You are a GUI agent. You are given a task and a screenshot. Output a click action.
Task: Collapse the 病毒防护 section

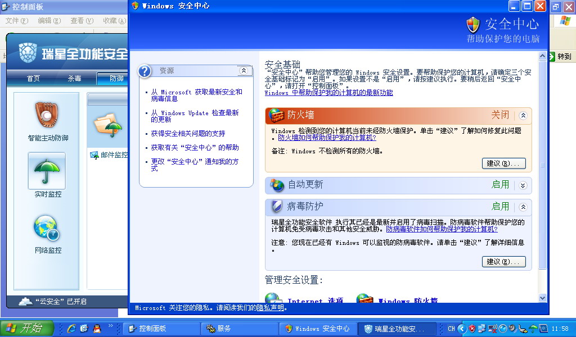coord(523,207)
